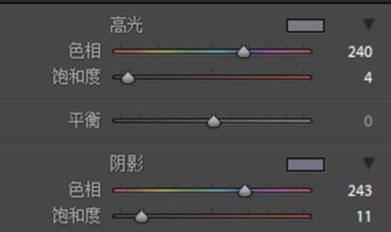Viewport: 391px width, 232px height.
Task: Select the highlights hue value 240
Action: point(360,52)
